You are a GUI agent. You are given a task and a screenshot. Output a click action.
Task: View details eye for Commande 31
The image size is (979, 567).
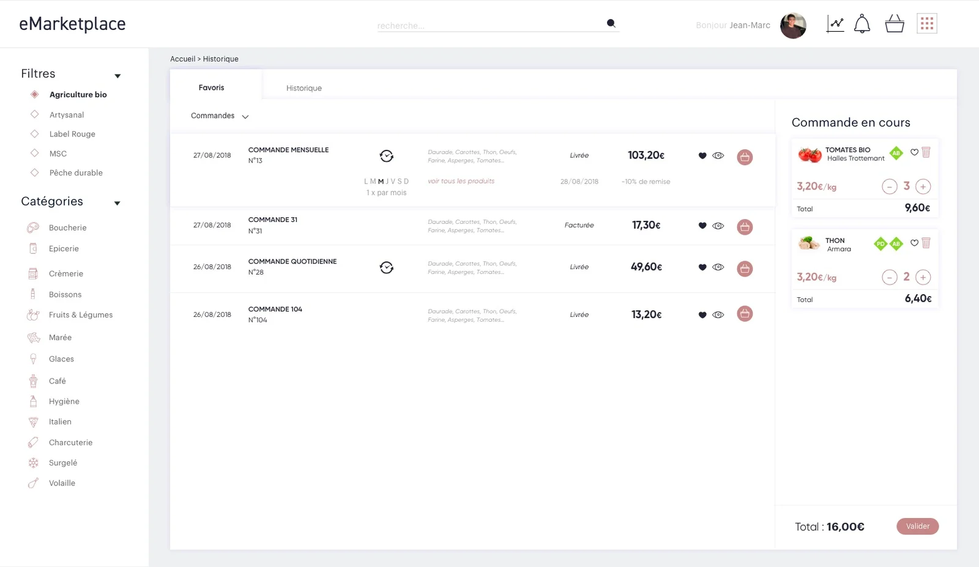[718, 226]
